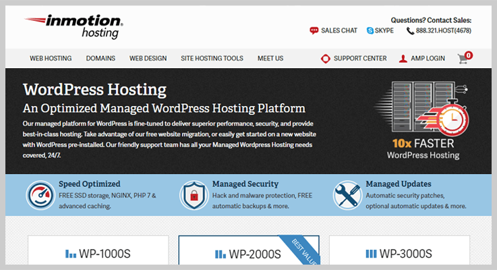The width and height of the screenshot is (497, 270).
Task: Click the WP-1000S bar chart icon
Action: 71,254
